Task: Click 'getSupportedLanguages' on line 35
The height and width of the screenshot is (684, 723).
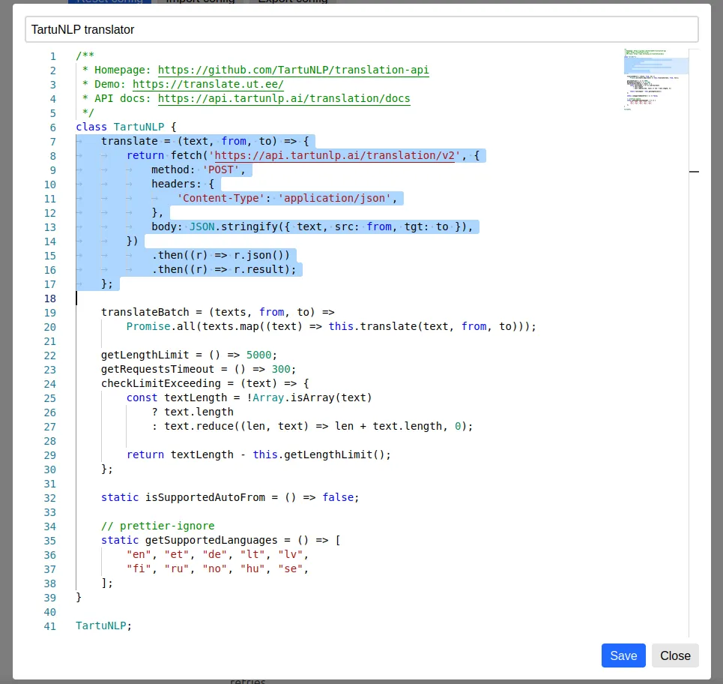Action: (211, 540)
